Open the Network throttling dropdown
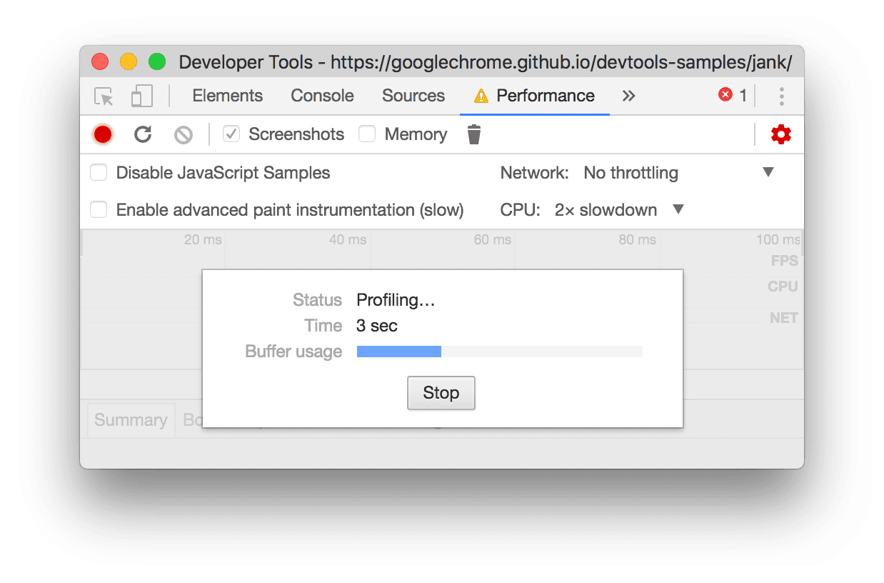Image resolution: width=884 pixels, height=583 pixels. click(x=769, y=172)
